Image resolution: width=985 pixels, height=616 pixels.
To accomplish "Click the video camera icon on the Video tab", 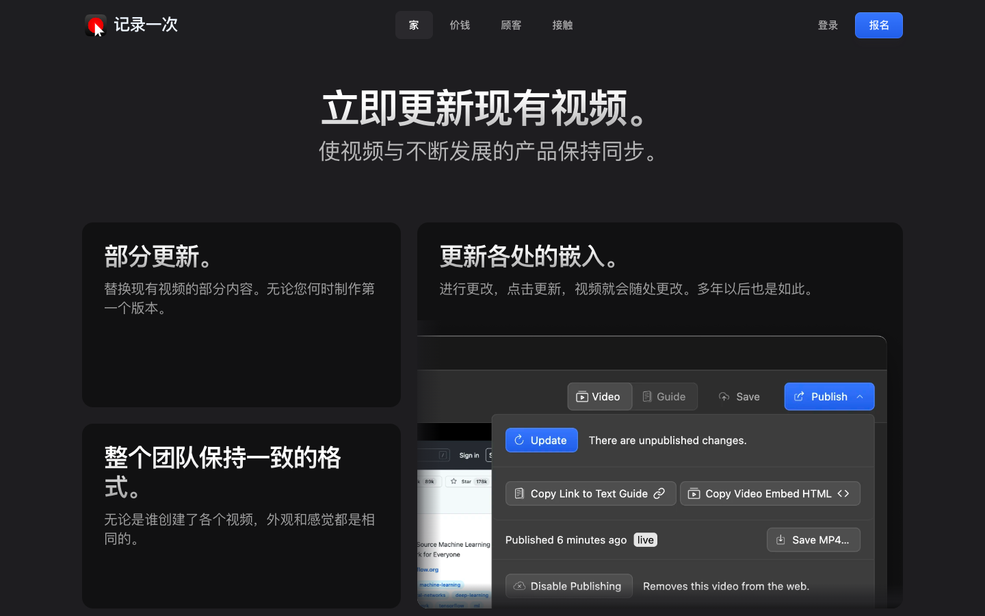I will coord(581,397).
